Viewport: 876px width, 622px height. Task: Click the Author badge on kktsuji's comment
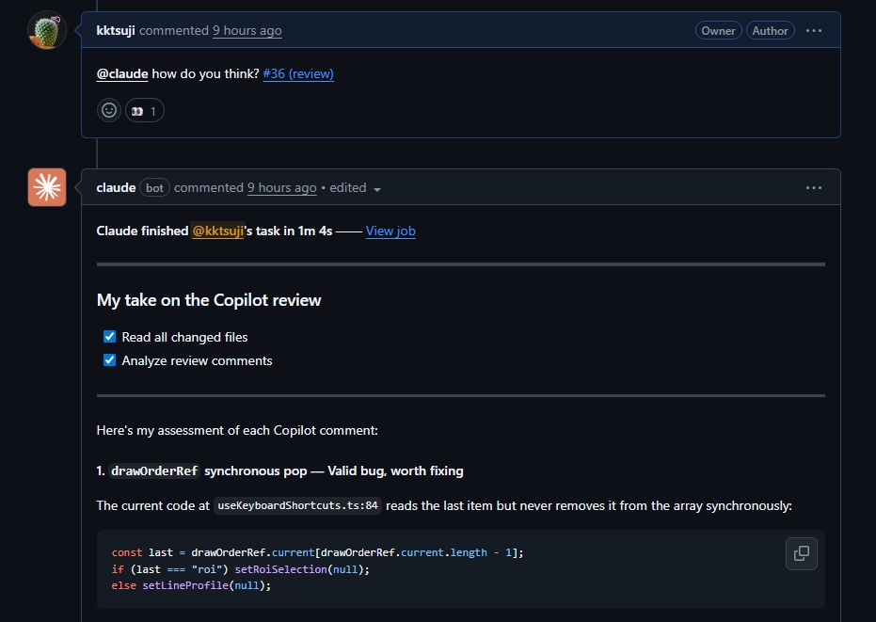coord(769,31)
